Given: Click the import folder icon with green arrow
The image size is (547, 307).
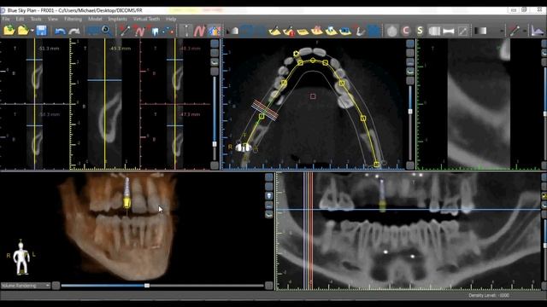Looking at the screenshot, I should (x=9, y=31).
